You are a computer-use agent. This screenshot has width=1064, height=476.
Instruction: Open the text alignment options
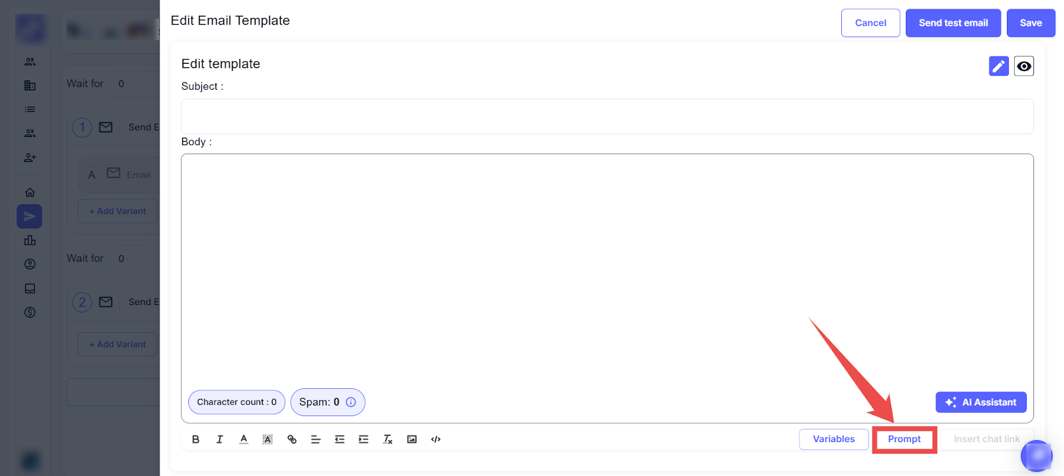coord(316,439)
